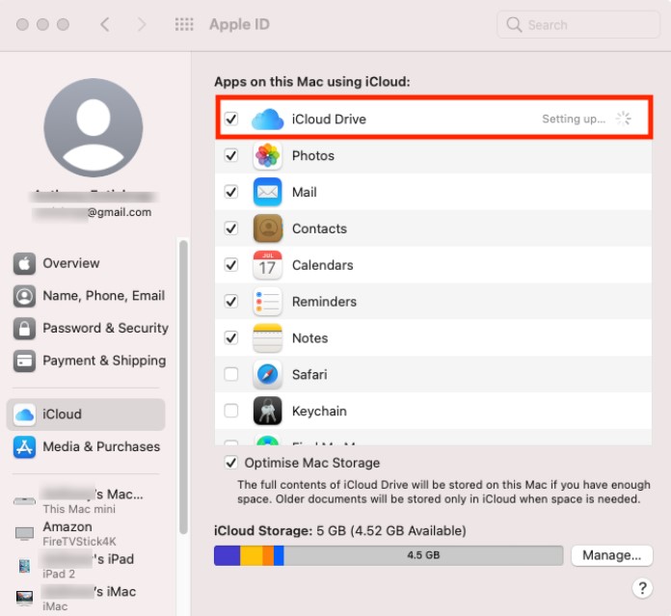Uncheck the Mail checkbox
This screenshot has height=616, width=671.
pos(231,192)
